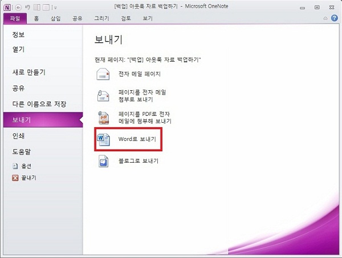The image size is (342, 258).
Task: Open the quick access toolbar customize dropdown
Action: tap(55, 8)
